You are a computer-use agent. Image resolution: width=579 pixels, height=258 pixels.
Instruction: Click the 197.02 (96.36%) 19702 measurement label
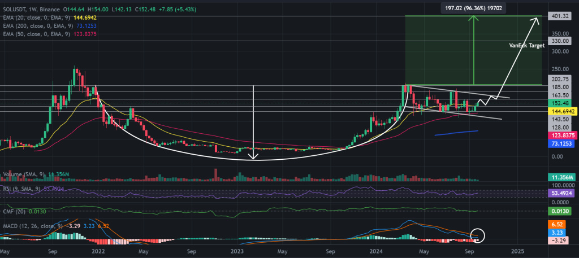(472, 7)
